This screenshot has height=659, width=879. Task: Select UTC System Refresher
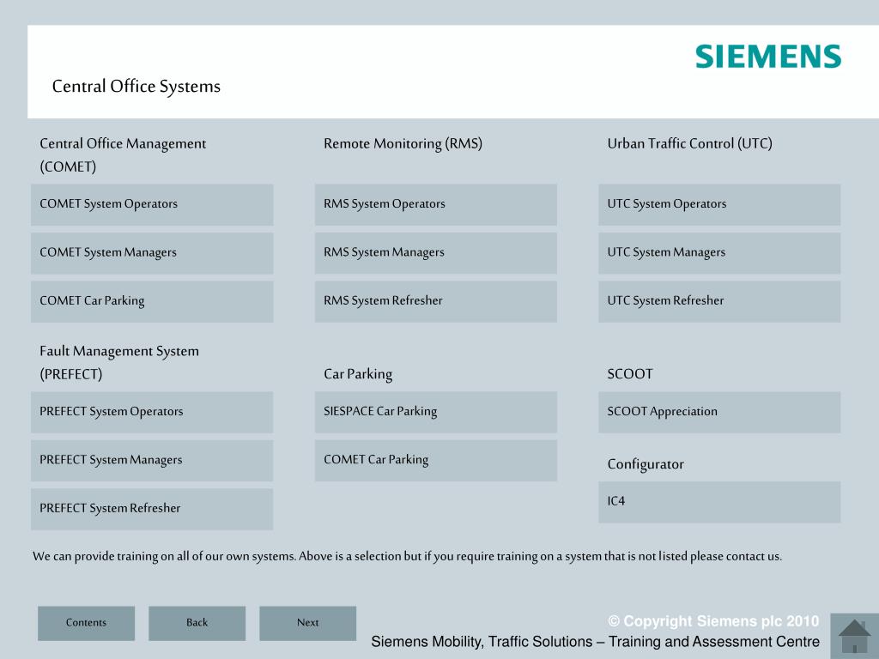tap(719, 301)
